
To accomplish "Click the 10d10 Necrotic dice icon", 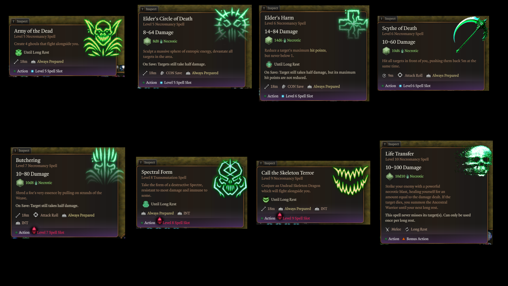I will click(389, 176).
